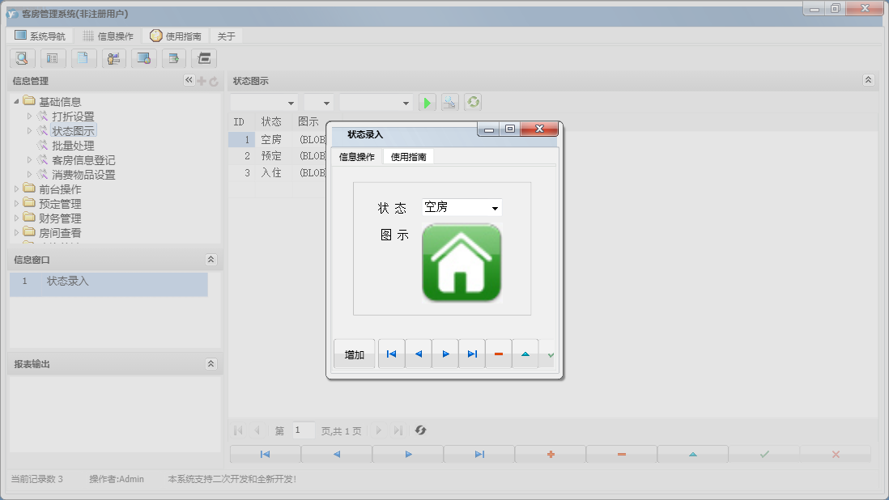The width and height of the screenshot is (889, 500).
Task: Click the green refresh icon above the grid
Action: (x=473, y=103)
